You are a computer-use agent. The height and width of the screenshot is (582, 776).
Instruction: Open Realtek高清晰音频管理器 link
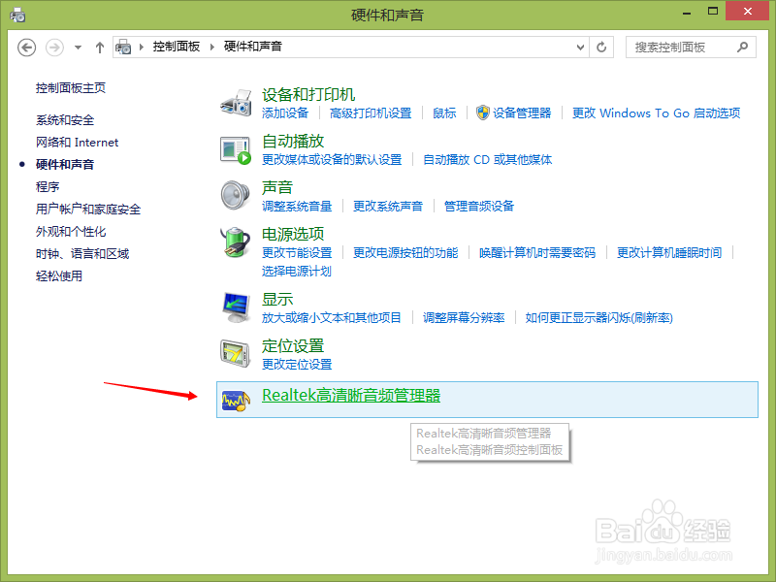[351, 396]
